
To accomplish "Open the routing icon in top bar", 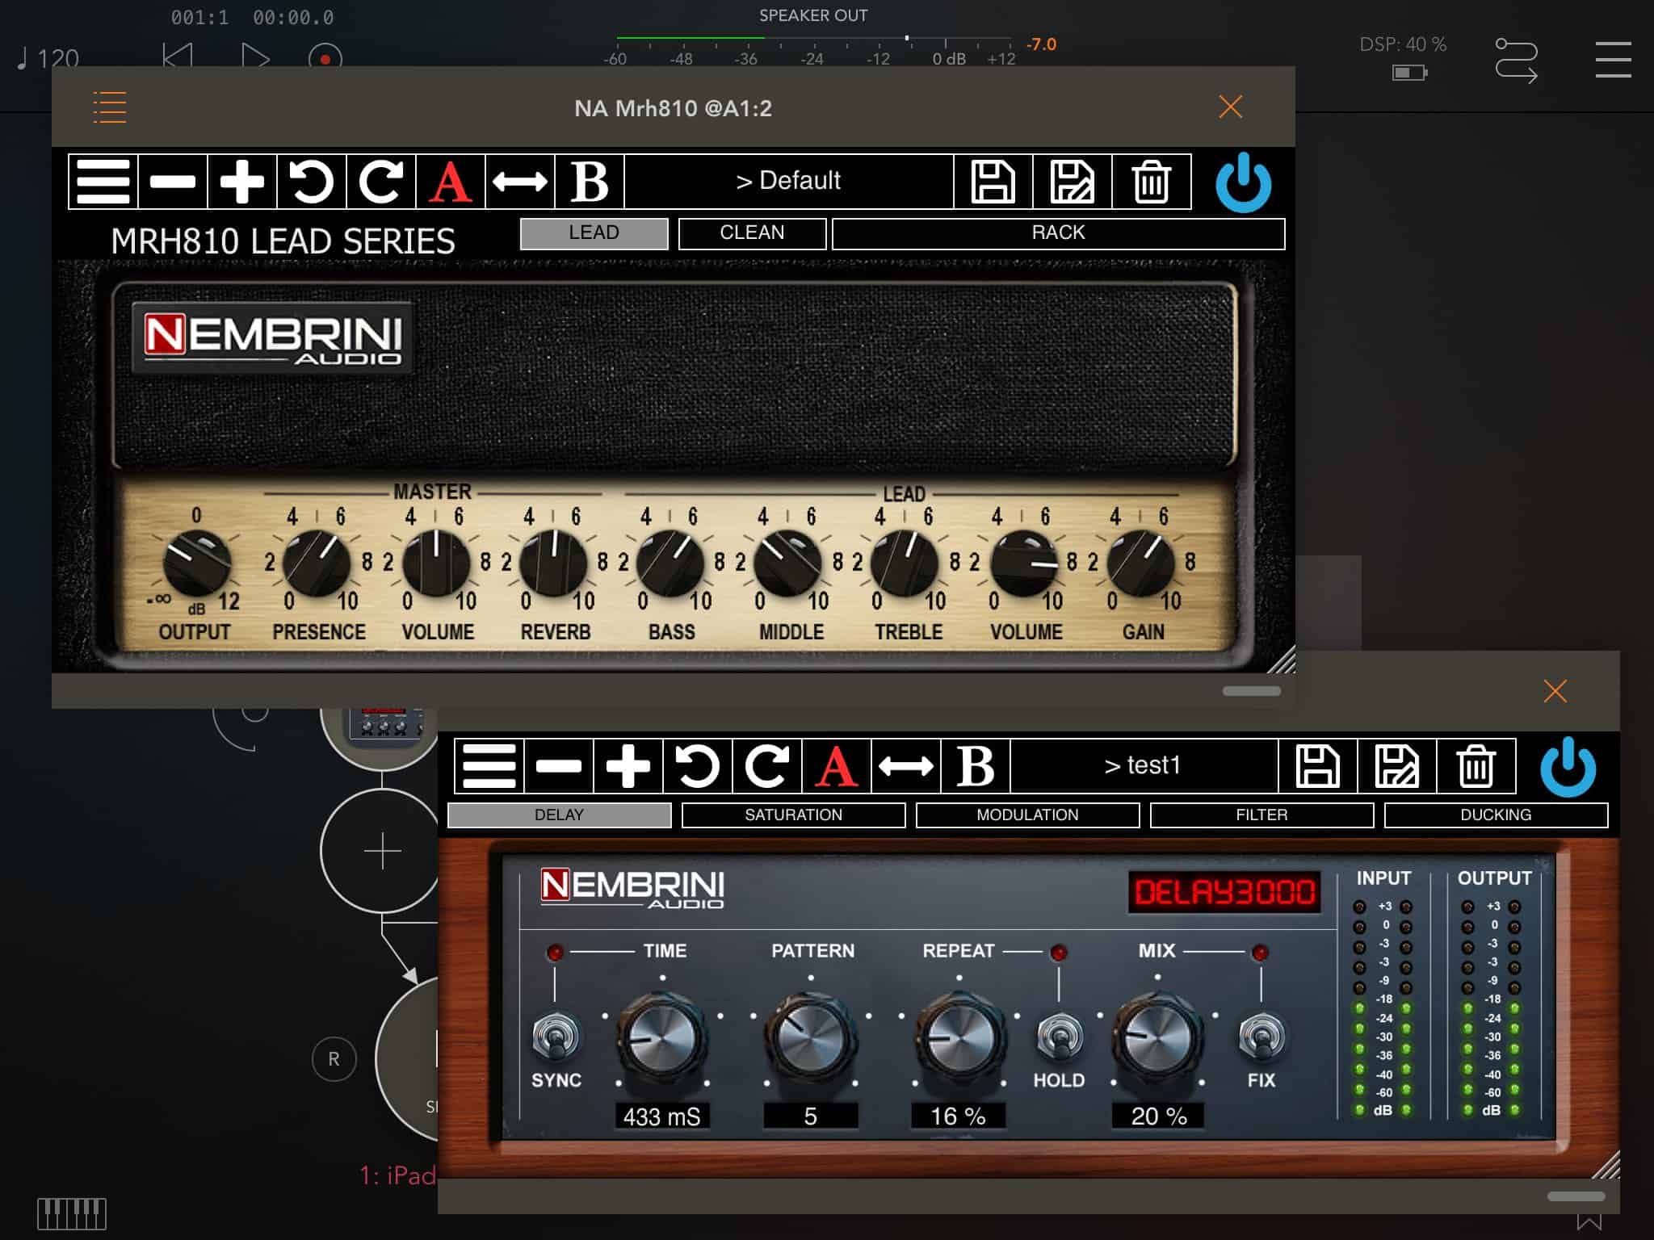I will (1516, 61).
